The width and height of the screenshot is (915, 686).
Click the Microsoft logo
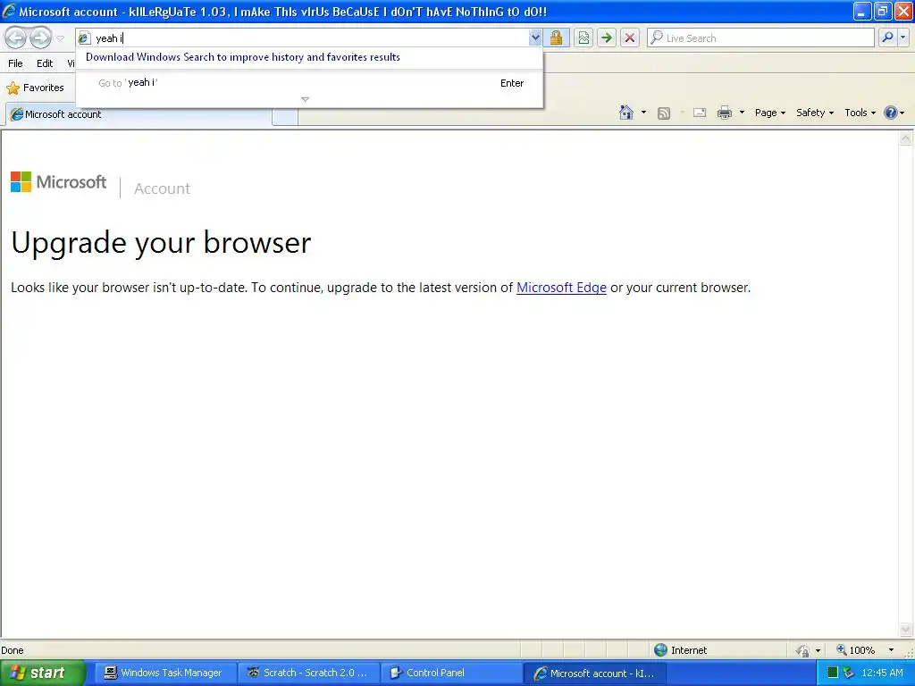pyautogui.click(x=58, y=182)
